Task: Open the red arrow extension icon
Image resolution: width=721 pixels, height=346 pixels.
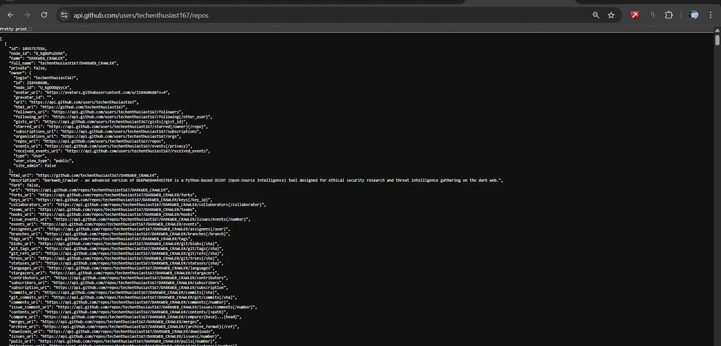Action: tap(635, 15)
